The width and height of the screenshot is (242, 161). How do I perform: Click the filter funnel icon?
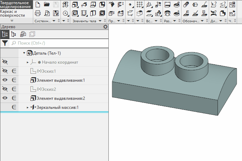5,43
